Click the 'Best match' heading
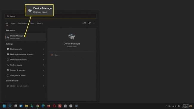Screen dimensions: 194x109 point(10,30)
